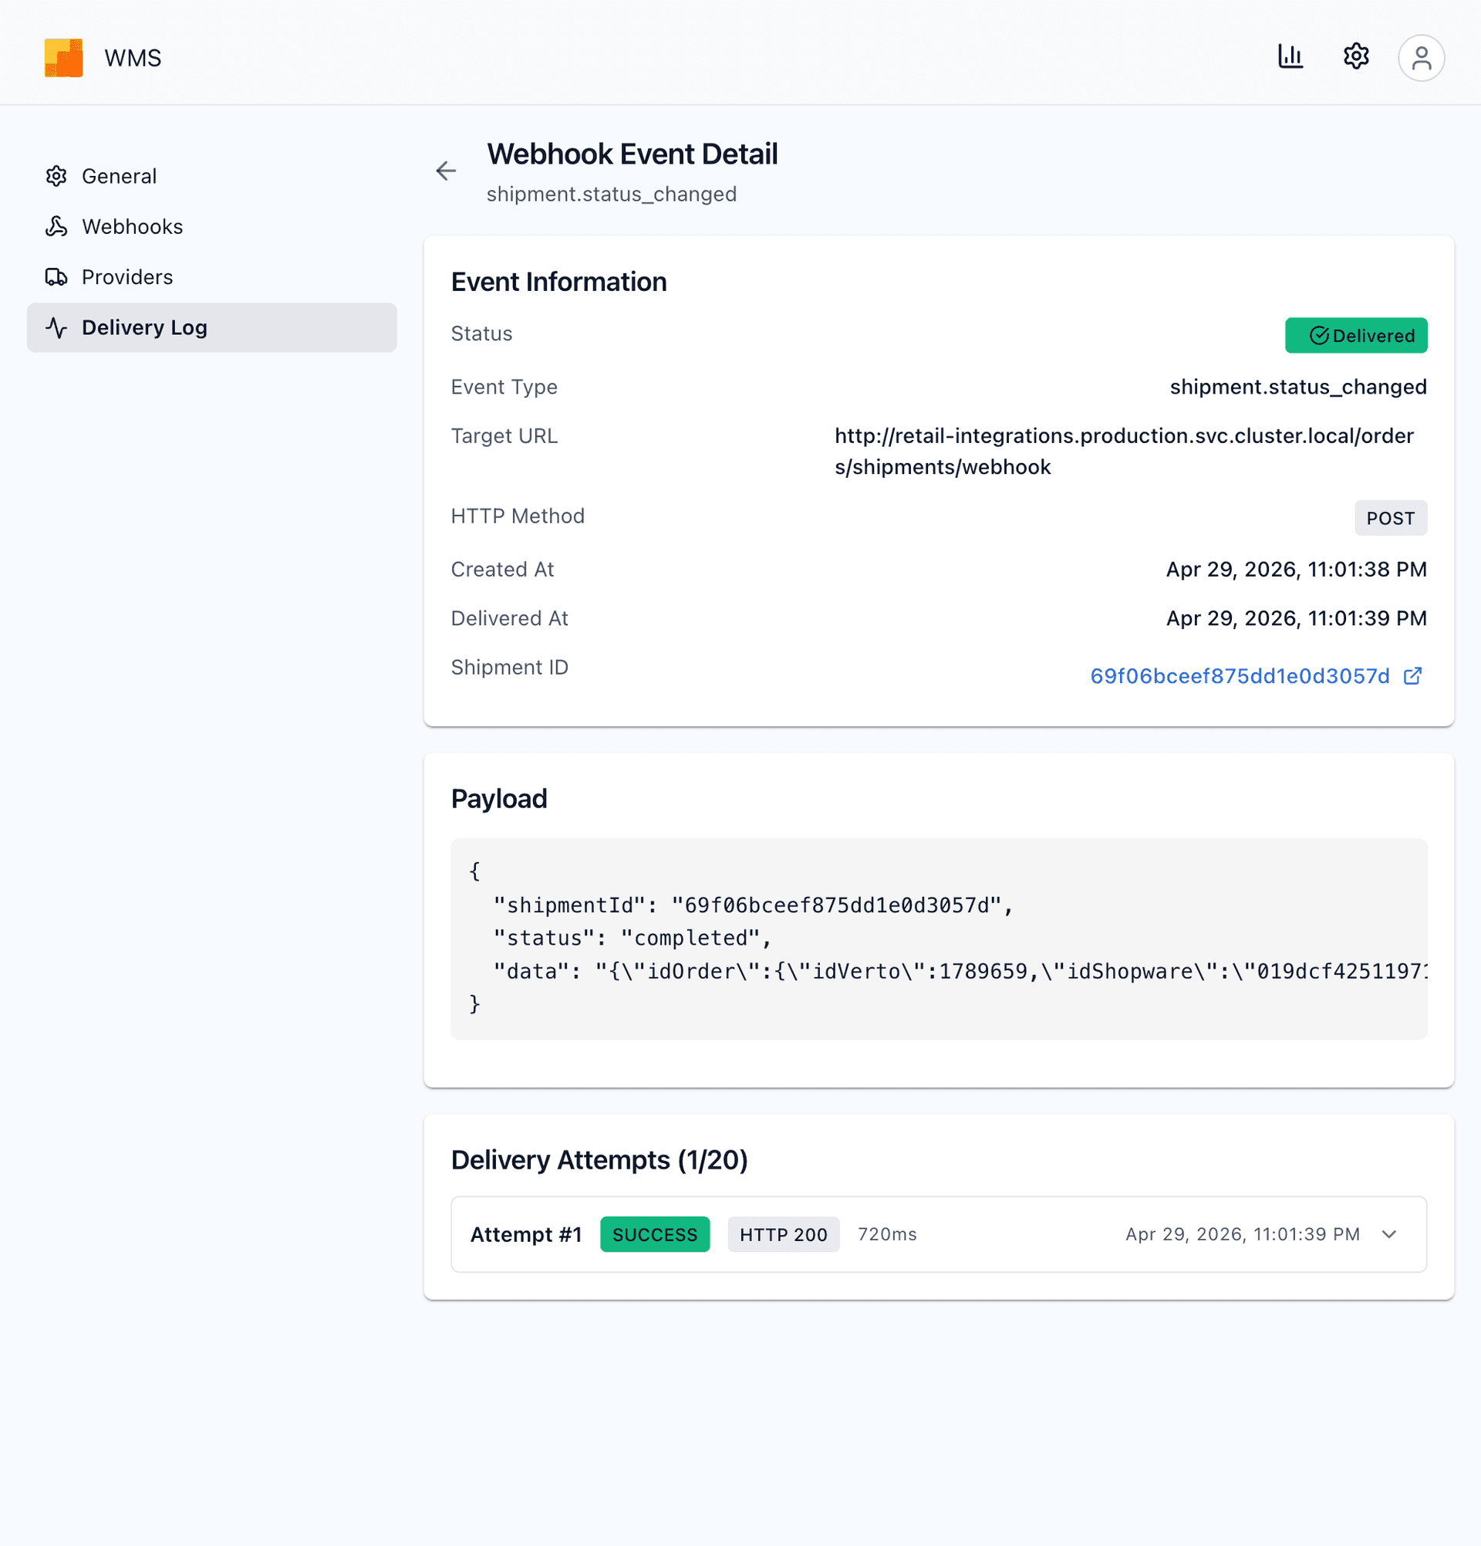Image resolution: width=1481 pixels, height=1546 pixels.
Task: Click the Payload heading
Action: point(498,799)
